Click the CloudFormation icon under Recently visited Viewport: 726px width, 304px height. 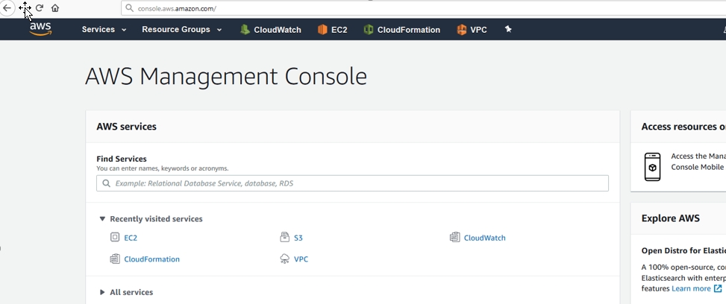115,259
